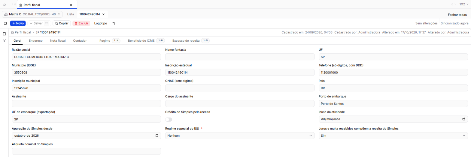
Task: Click the Inscrição municipal field
Action: [x=86, y=88]
